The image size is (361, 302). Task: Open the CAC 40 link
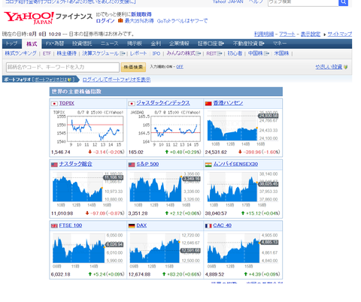click(x=222, y=225)
